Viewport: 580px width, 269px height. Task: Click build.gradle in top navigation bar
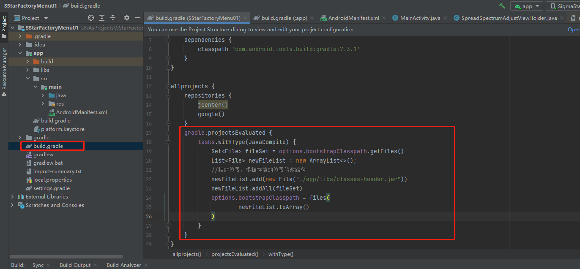(x=82, y=6)
